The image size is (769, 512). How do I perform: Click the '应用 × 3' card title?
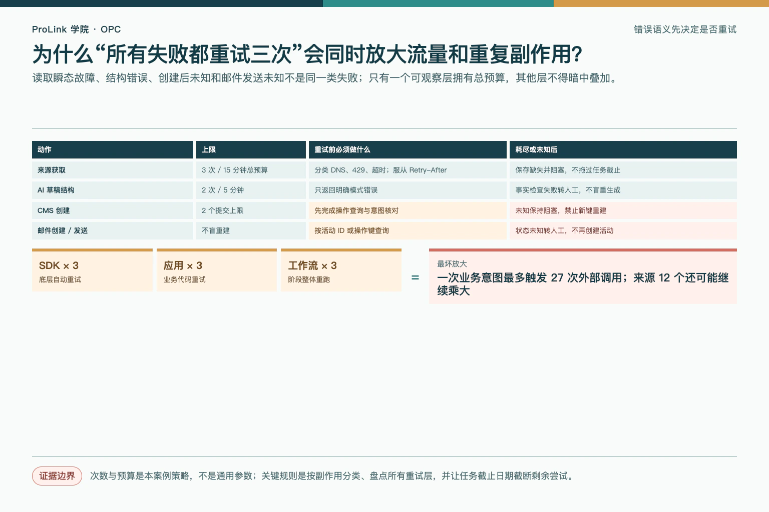183,265
